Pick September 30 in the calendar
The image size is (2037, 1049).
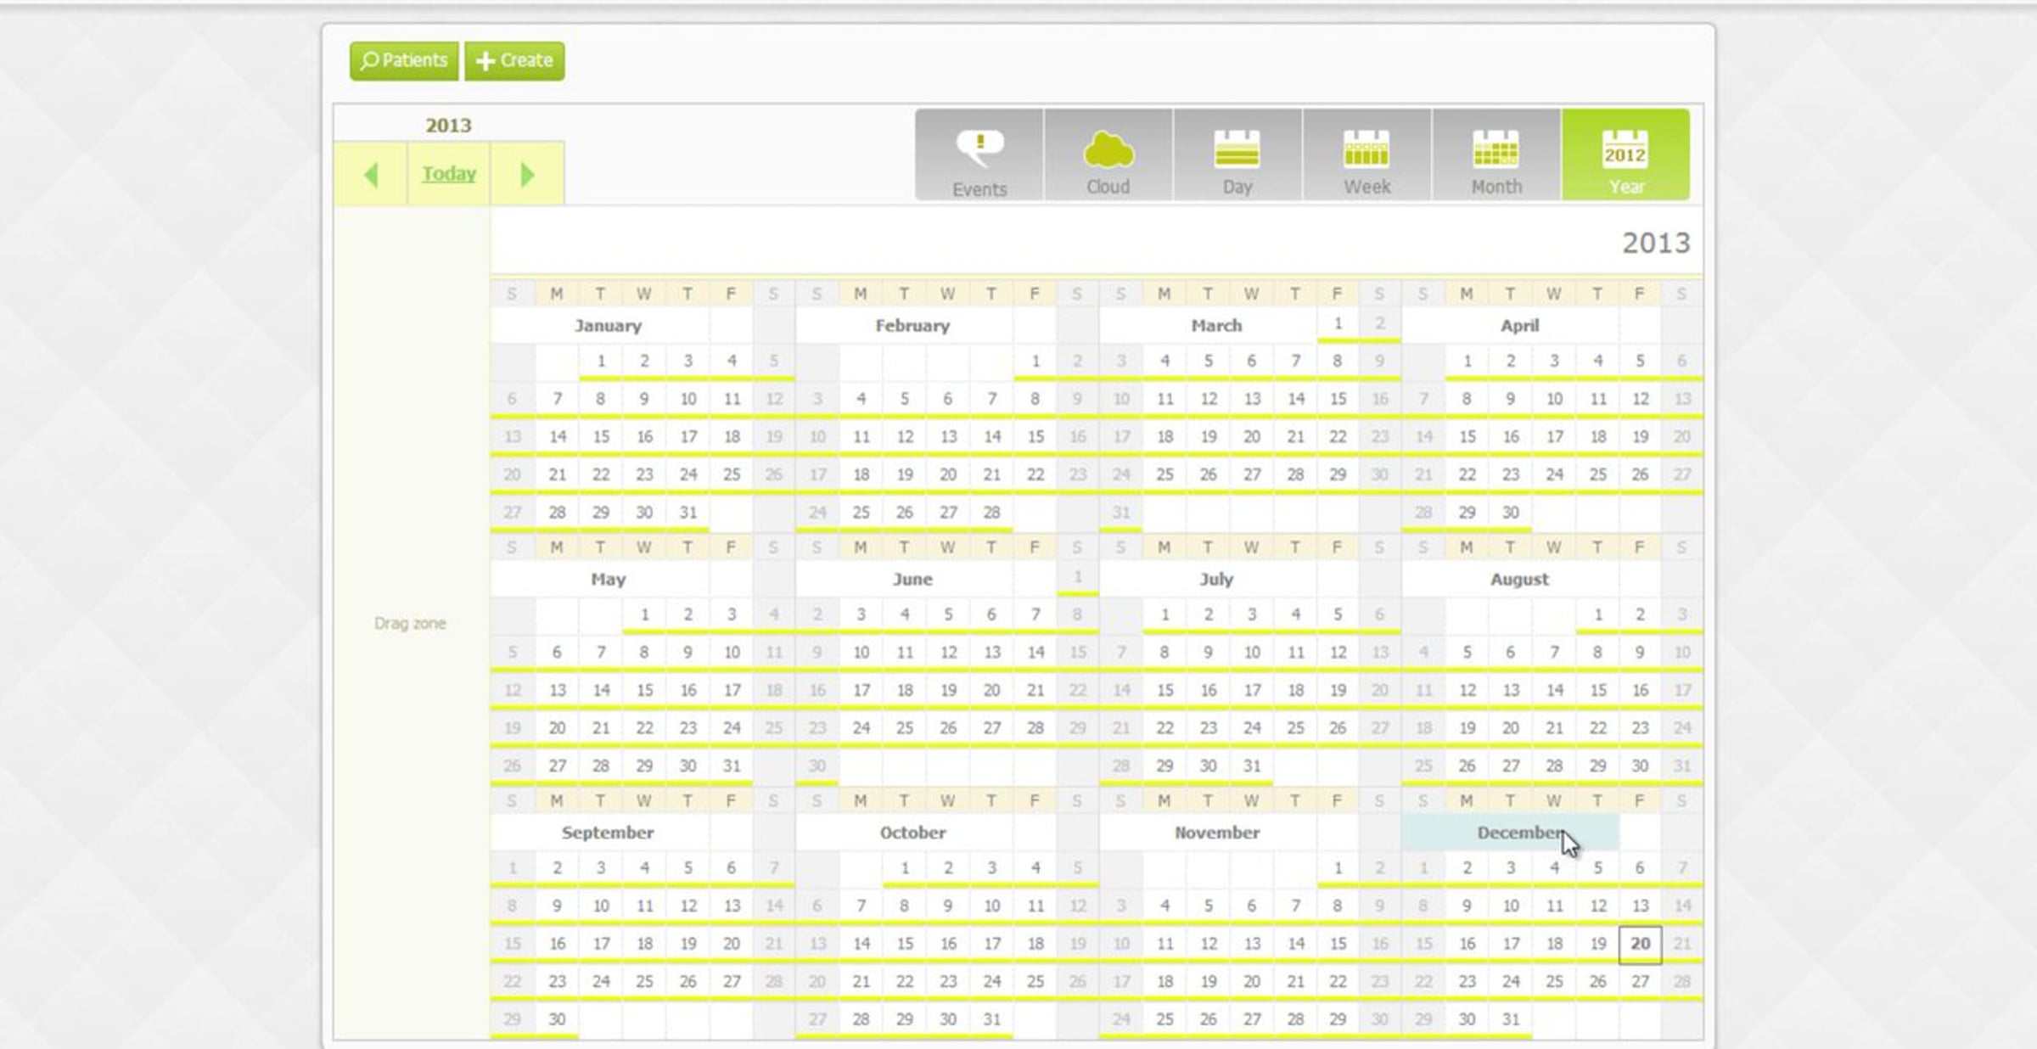pos(557,1019)
